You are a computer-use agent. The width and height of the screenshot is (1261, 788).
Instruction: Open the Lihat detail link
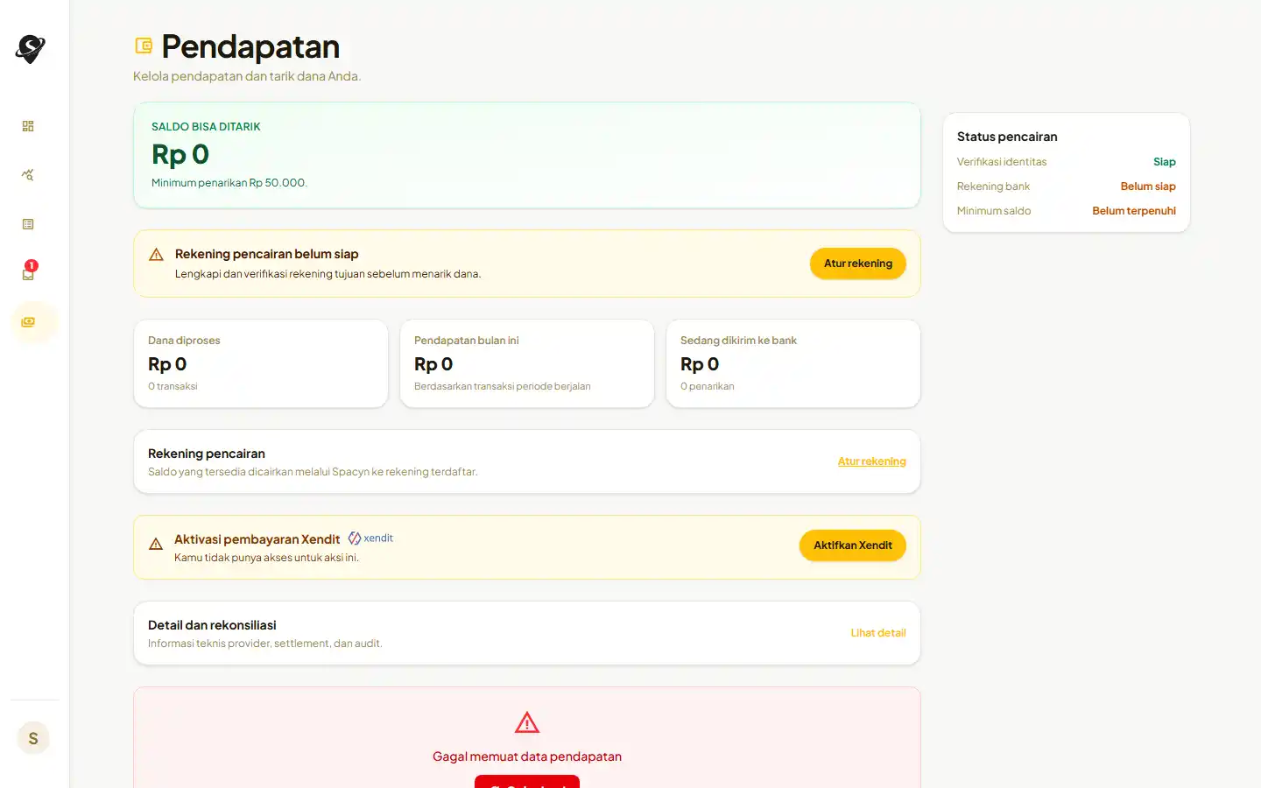coord(878,633)
